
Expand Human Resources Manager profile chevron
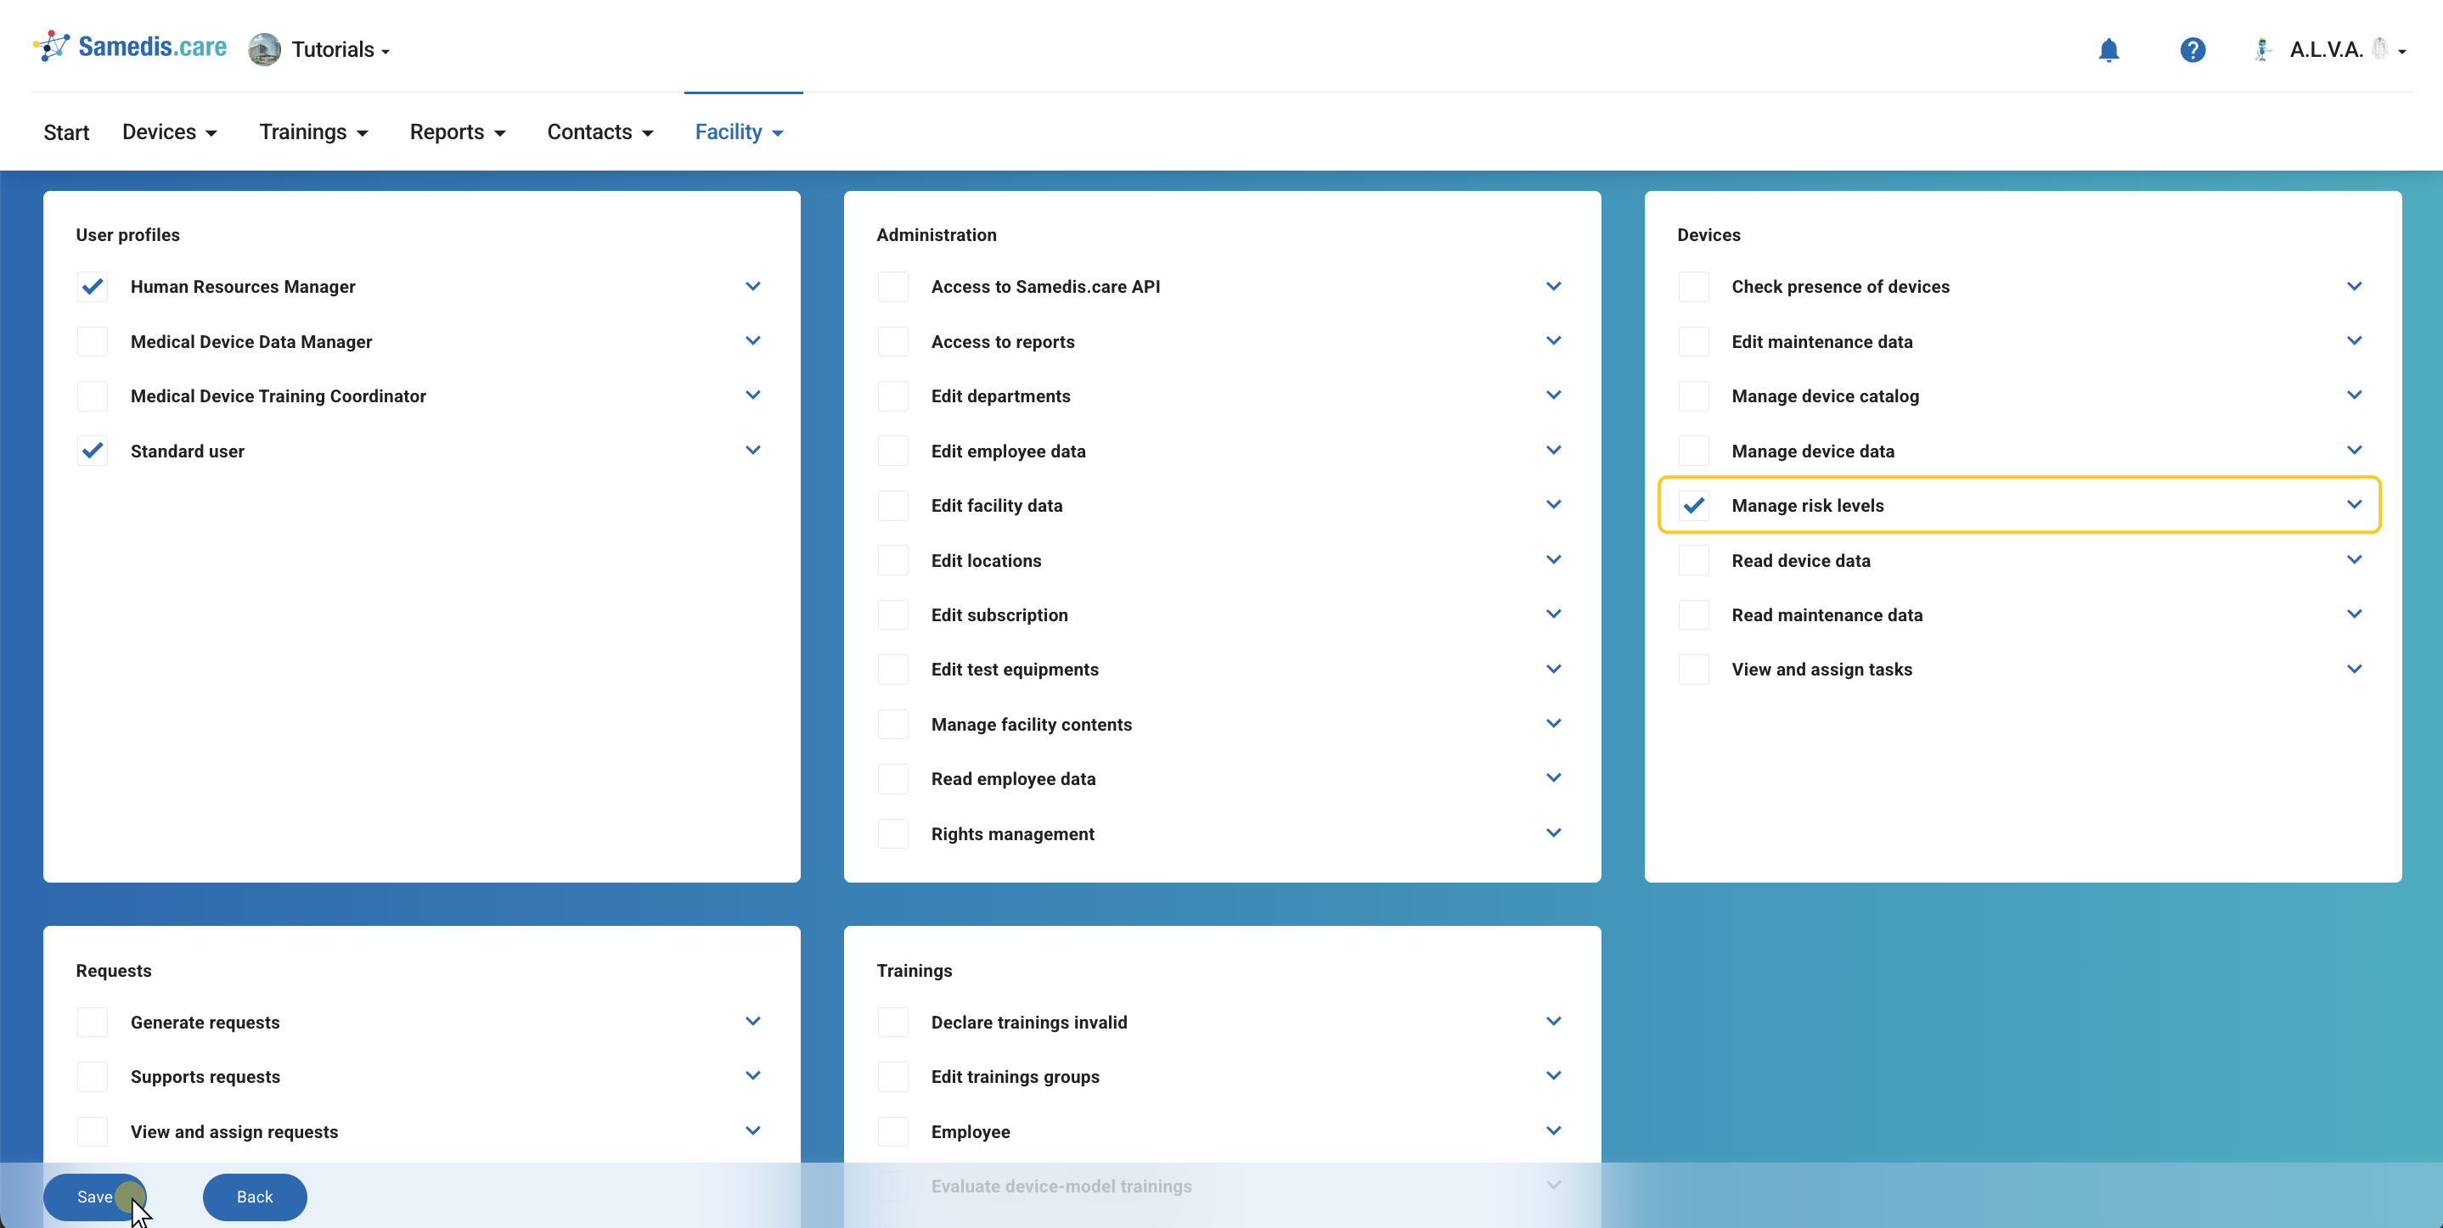[753, 286]
